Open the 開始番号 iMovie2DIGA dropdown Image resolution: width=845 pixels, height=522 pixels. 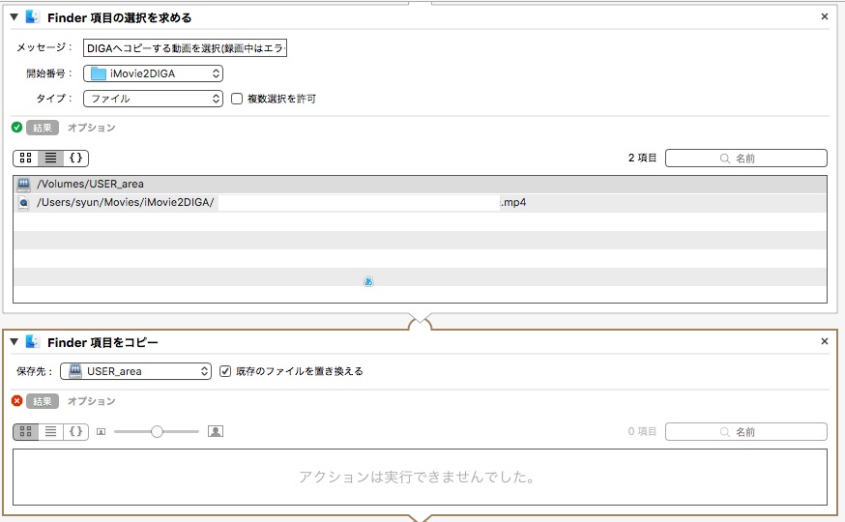(153, 73)
